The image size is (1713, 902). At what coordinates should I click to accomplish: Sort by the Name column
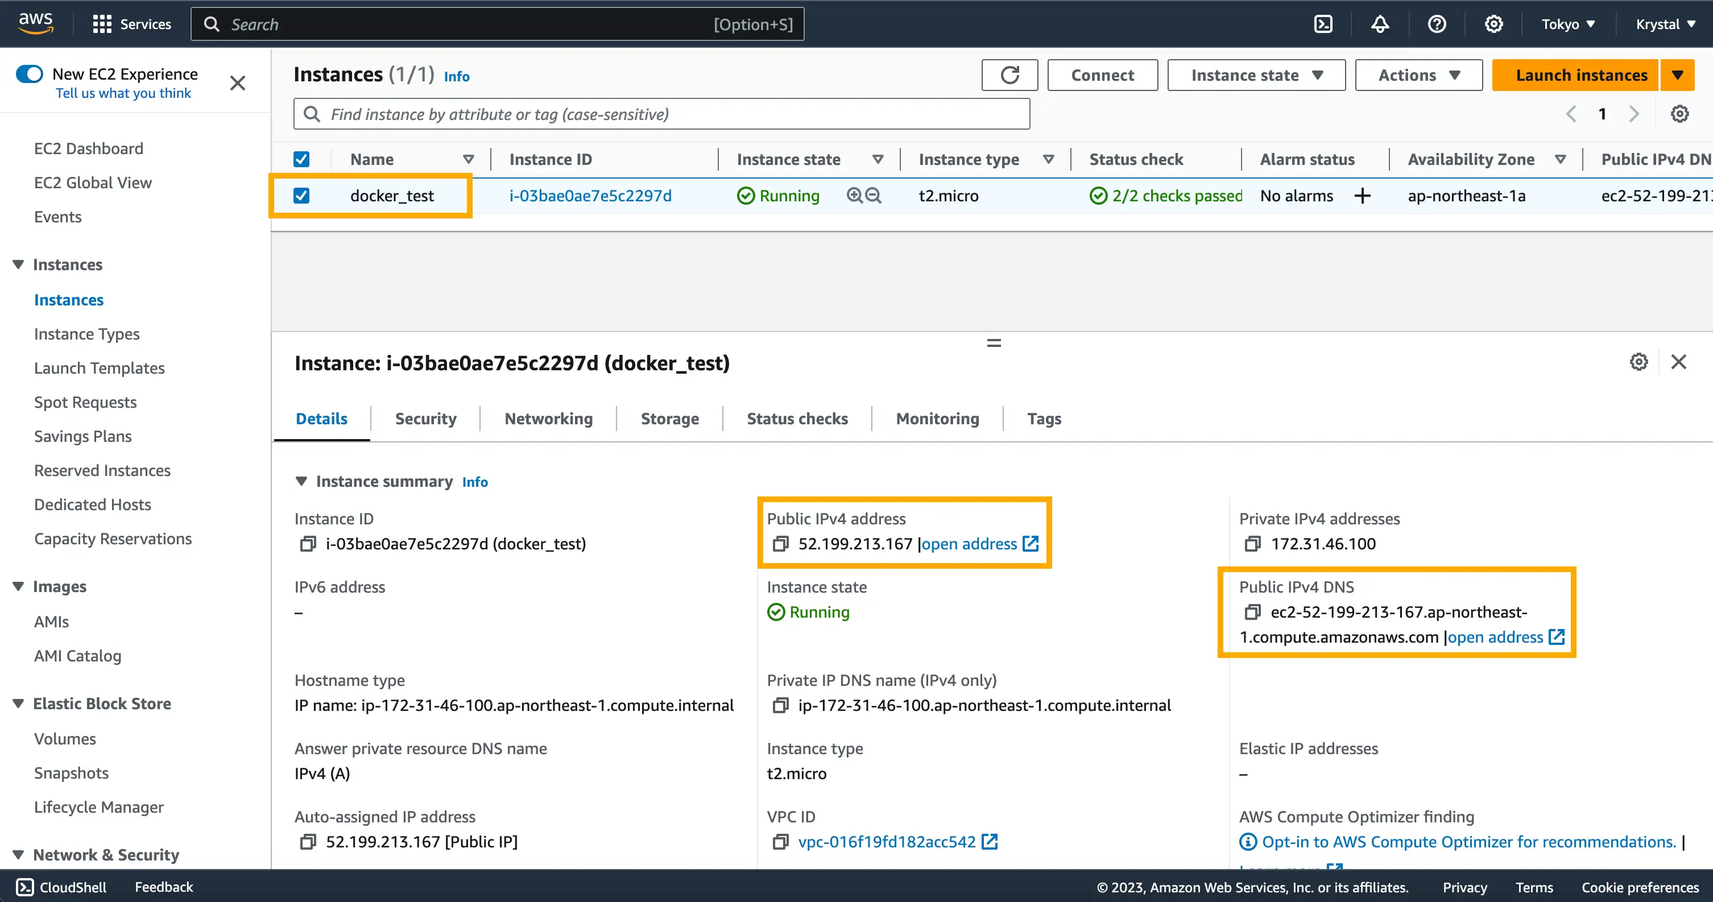tap(468, 159)
